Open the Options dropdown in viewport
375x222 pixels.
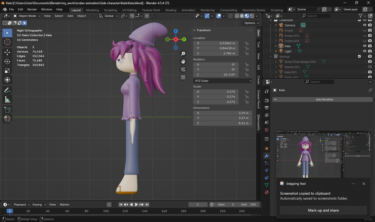[251, 23]
